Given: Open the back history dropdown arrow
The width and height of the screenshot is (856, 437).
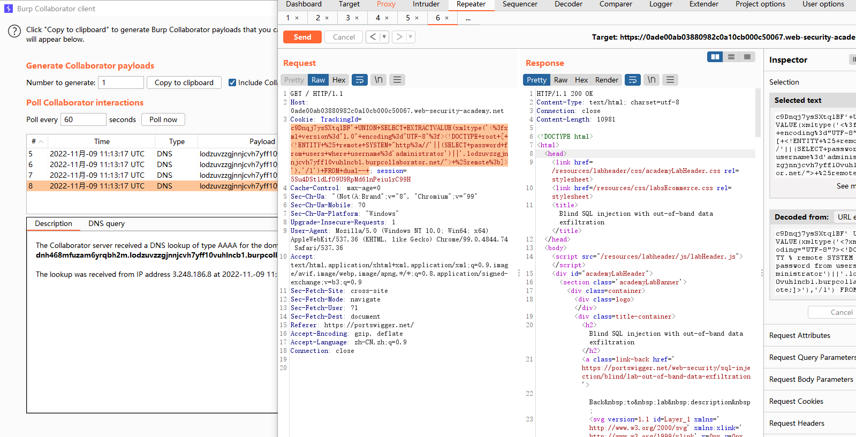Looking at the screenshot, I should point(384,37).
